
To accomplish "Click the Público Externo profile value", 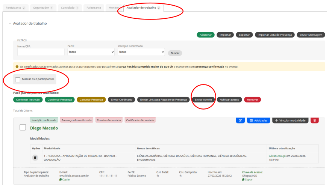I will point(137,176).
